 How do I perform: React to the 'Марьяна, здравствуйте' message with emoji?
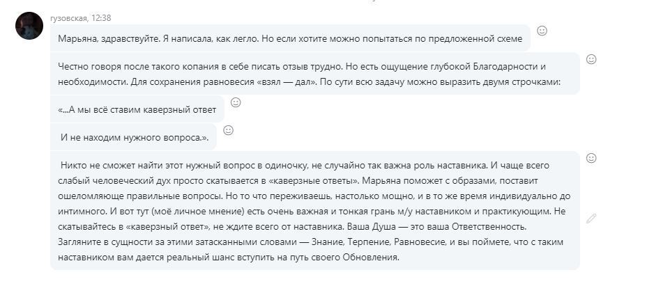click(x=542, y=31)
